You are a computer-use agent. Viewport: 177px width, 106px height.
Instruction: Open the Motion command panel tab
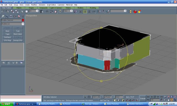pyautogui.click(x=15, y=16)
